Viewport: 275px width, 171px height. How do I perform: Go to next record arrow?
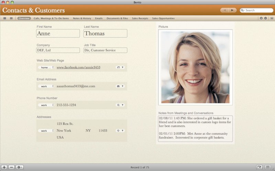(x=232, y=10)
